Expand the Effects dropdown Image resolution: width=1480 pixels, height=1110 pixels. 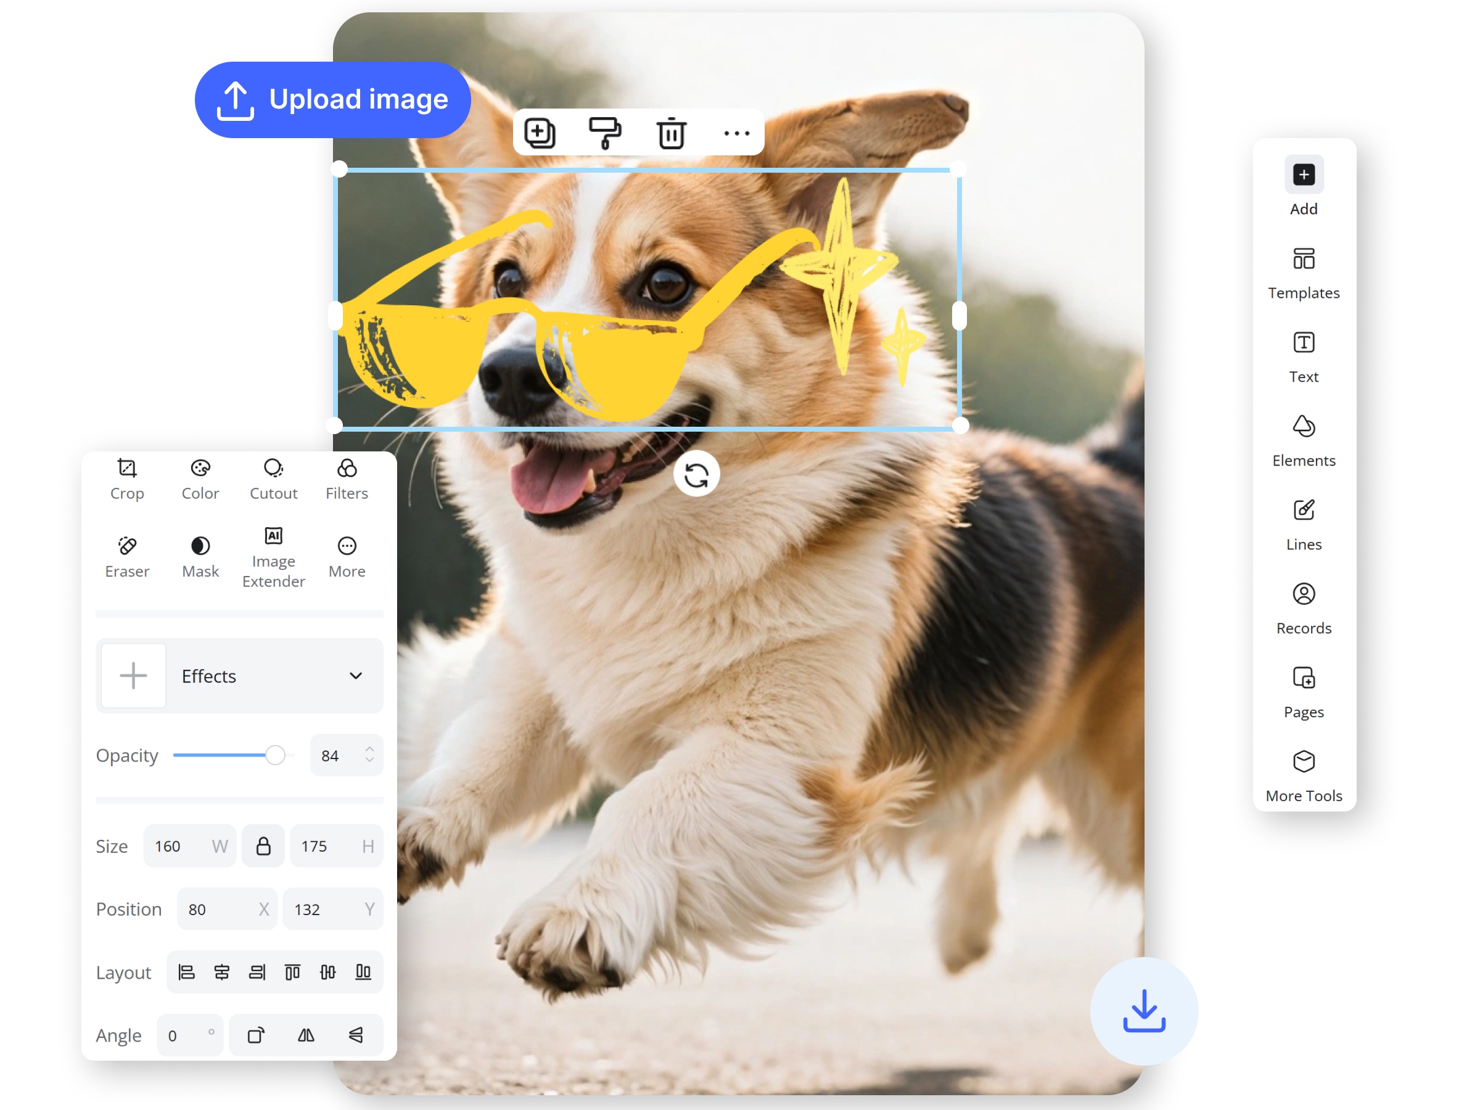355,676
